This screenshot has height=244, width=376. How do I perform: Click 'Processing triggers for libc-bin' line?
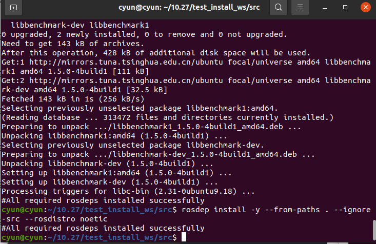click(128, 191)
